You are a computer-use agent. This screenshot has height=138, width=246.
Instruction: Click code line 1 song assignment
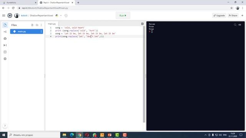[70, 28]
